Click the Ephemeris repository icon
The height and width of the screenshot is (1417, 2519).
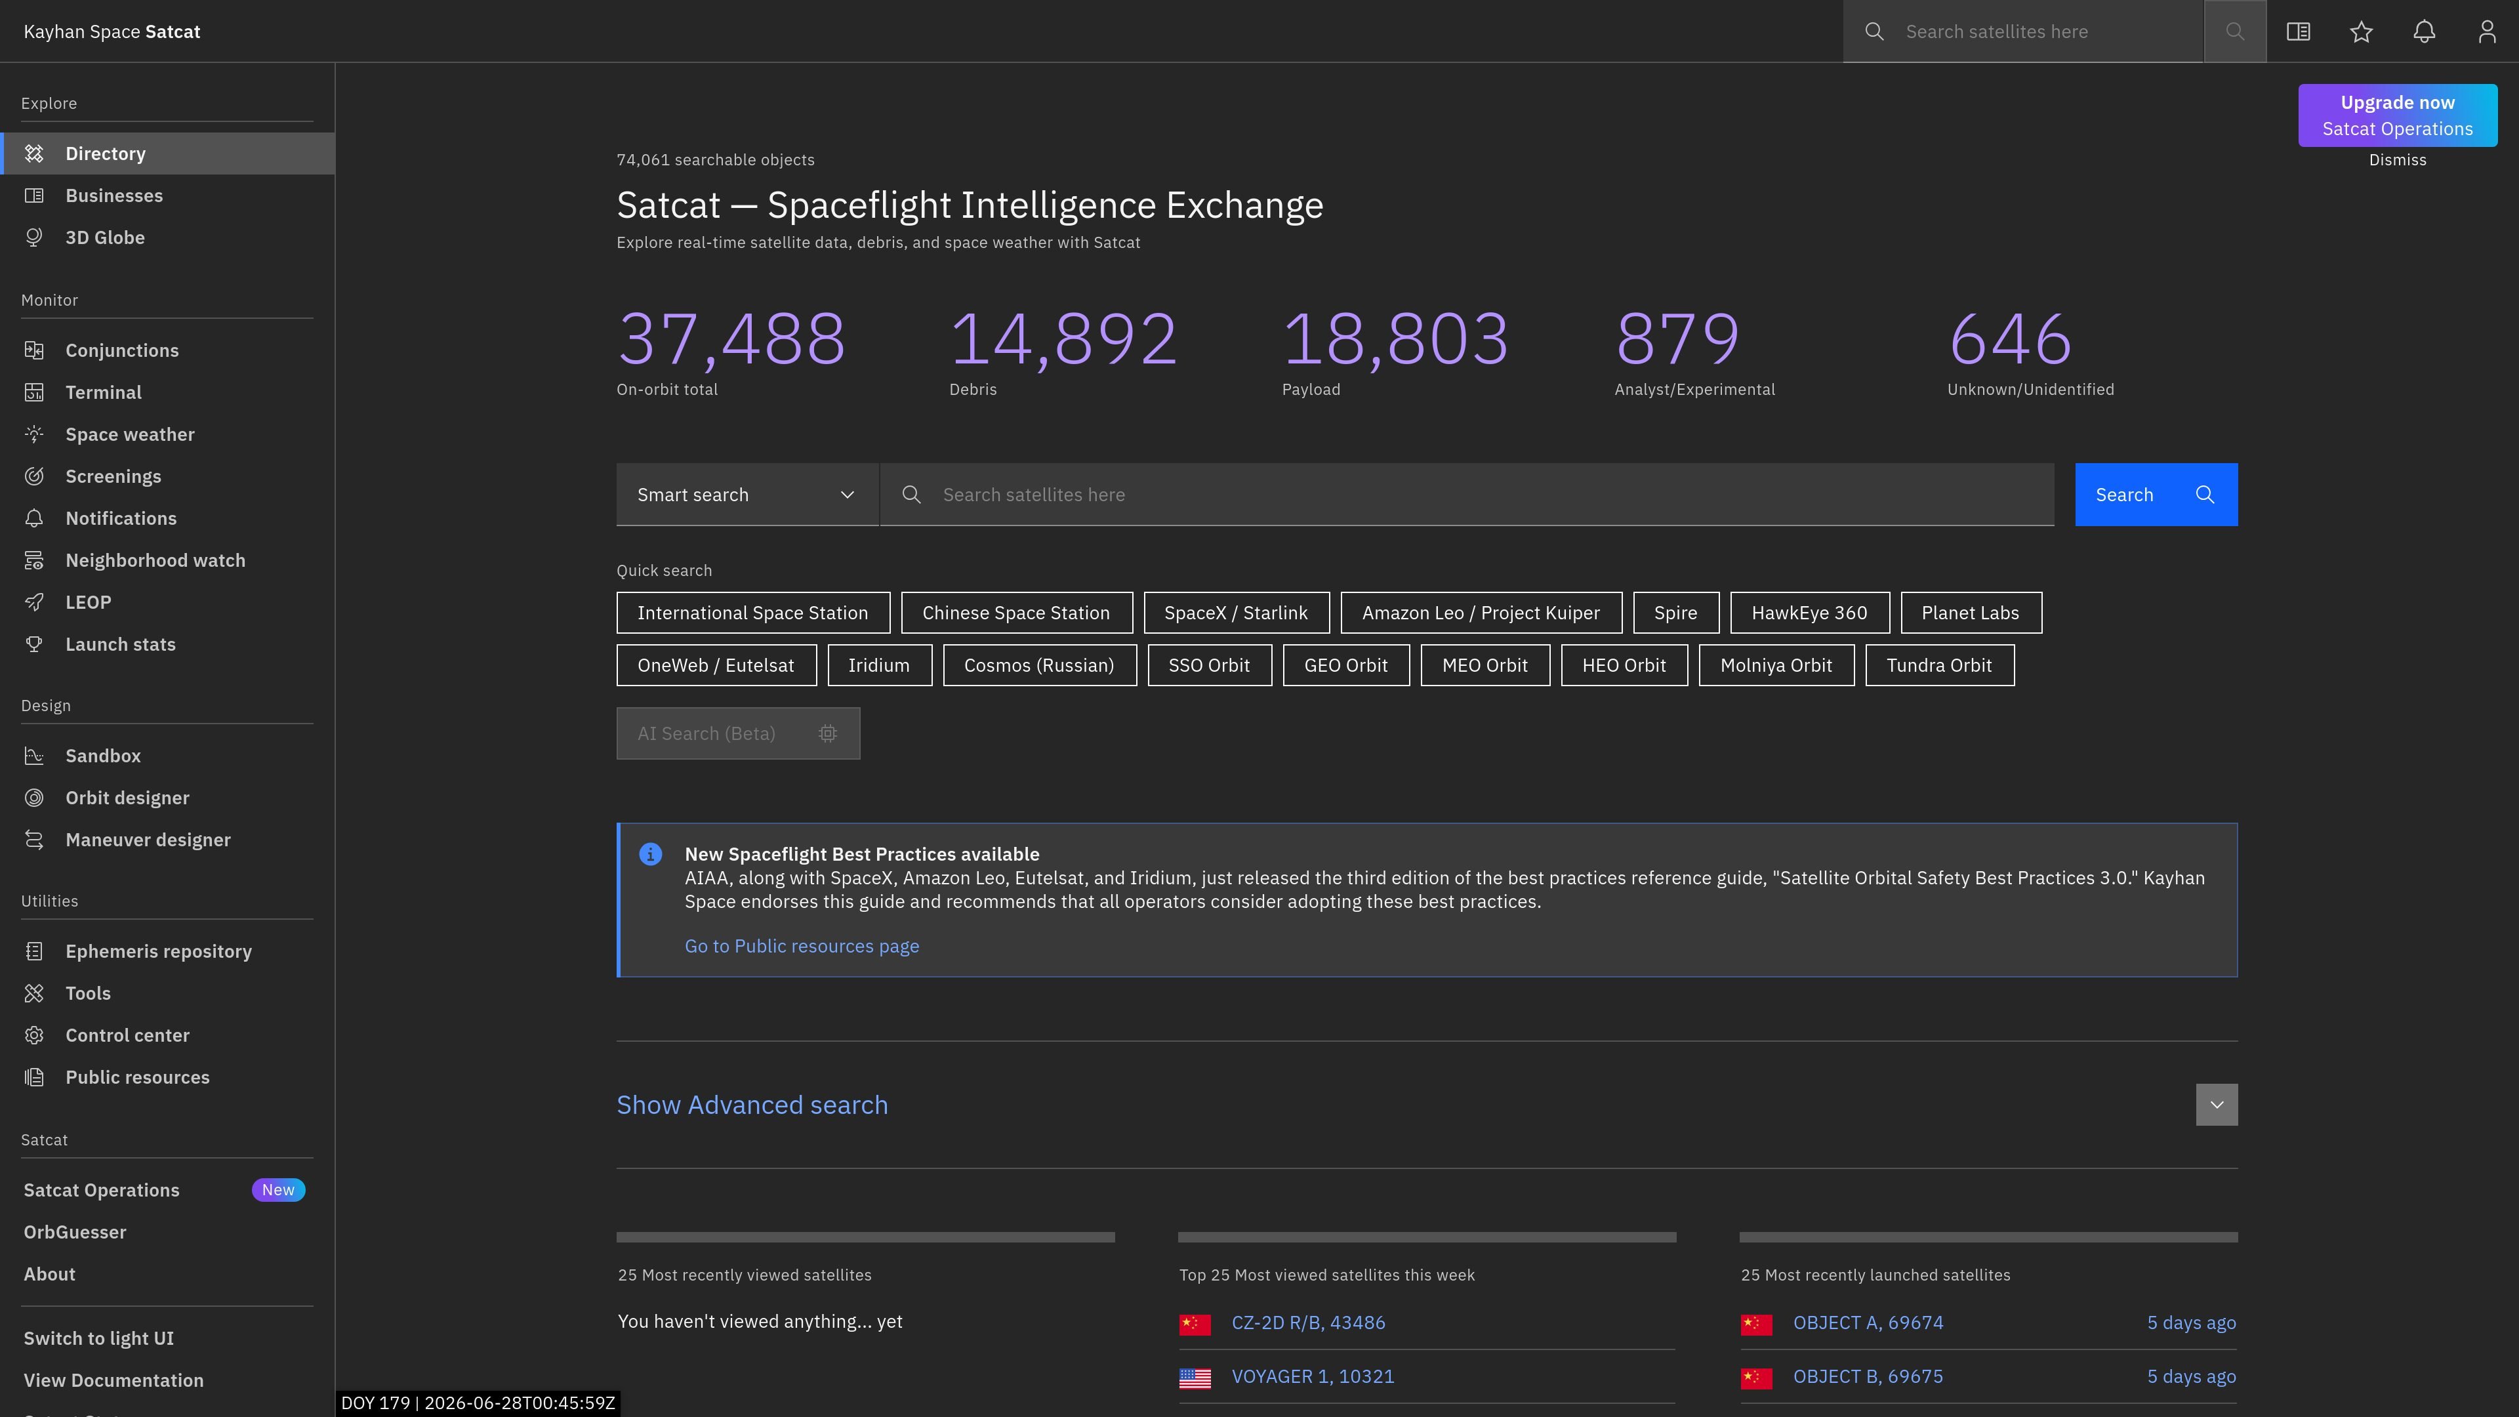click(x=34, y=951)
